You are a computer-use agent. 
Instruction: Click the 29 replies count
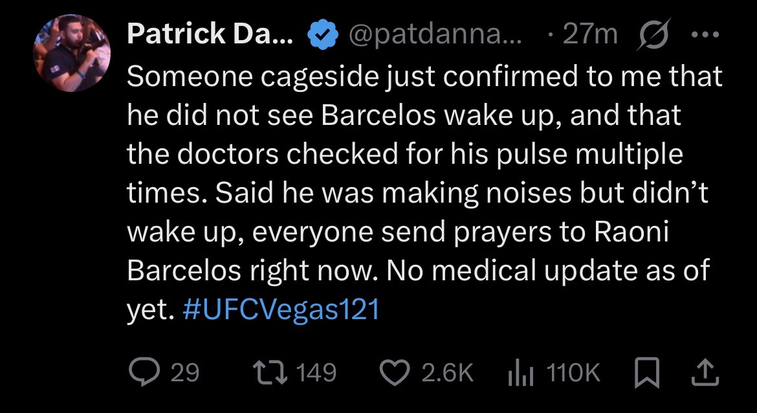(185, 373)
